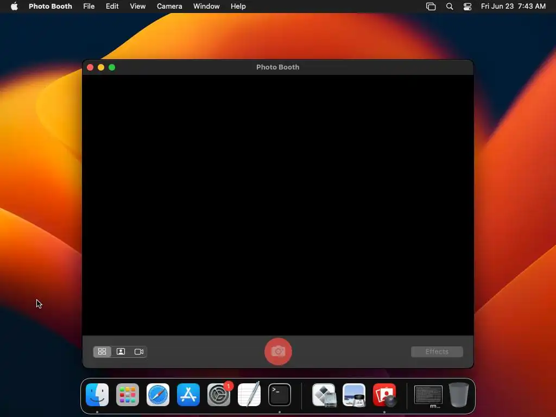Open the Trash from the Dock
This screenshot has height=417, width=556.
(459, 394)
